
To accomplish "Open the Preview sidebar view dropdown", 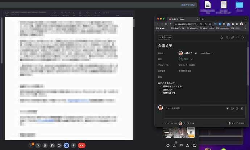I will [7, 13].
